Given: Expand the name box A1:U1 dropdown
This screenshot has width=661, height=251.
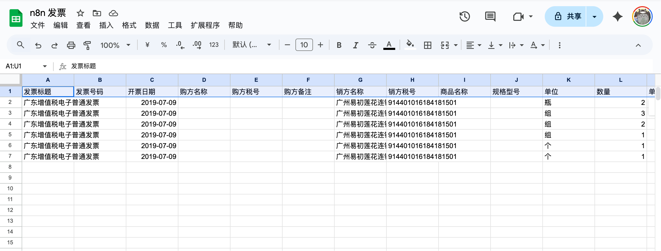Looking at the screenshot, I should click(45, 66).
